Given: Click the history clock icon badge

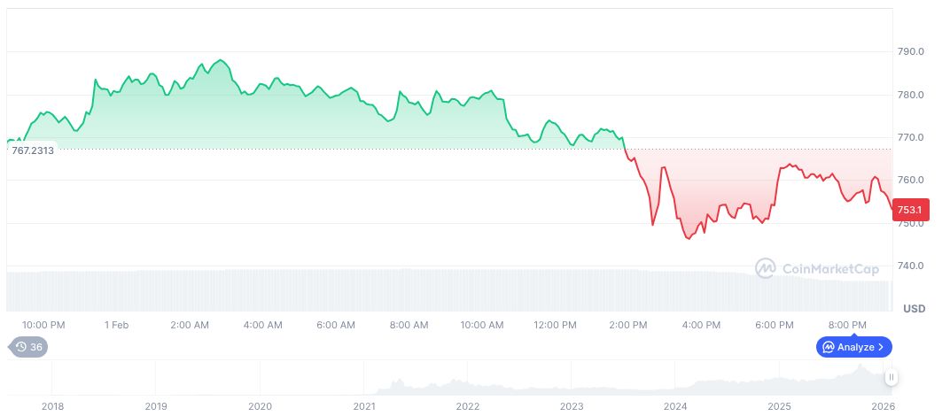Looking at the screenshot, I should (19, 347).
